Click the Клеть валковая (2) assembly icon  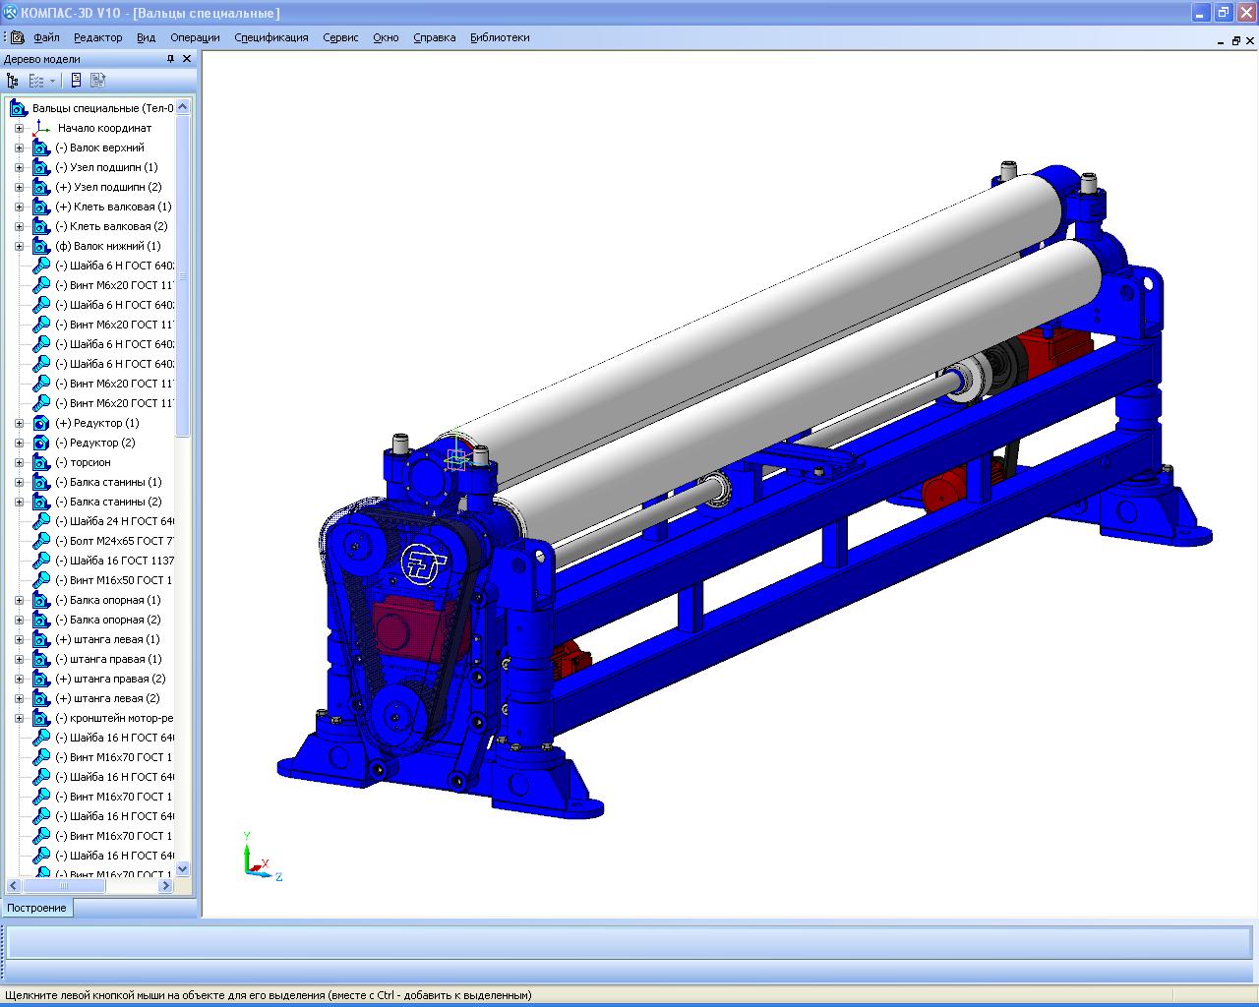(41, 226)
